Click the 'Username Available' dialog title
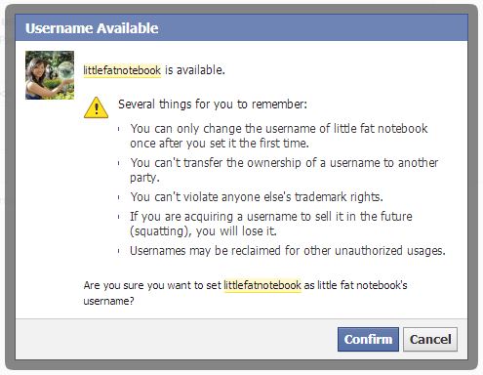 [92, 28]
